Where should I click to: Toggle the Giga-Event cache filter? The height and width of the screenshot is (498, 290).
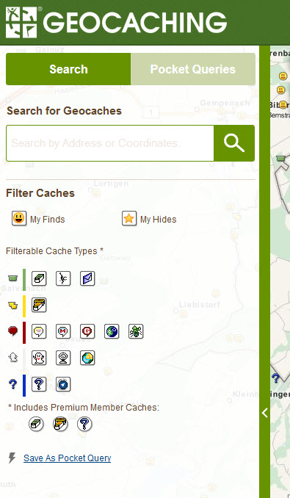click(x=87, y=331)
